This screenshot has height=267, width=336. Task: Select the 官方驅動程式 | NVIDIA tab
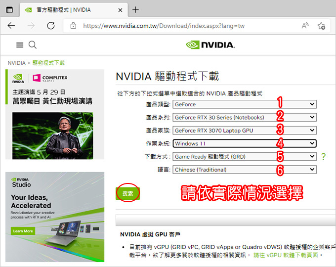[x=74, y=10]
